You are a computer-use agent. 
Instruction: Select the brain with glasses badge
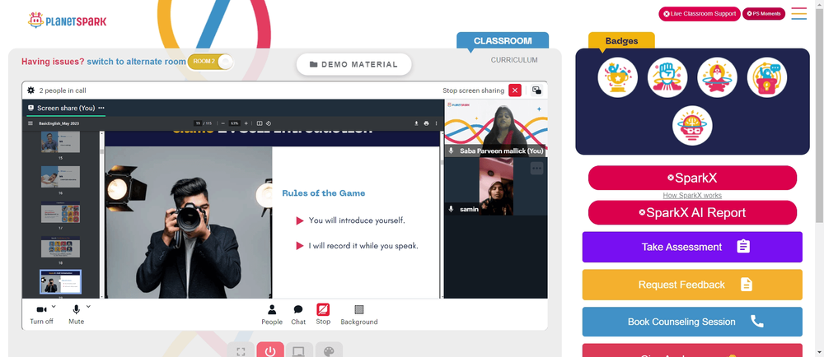[692, 126]
